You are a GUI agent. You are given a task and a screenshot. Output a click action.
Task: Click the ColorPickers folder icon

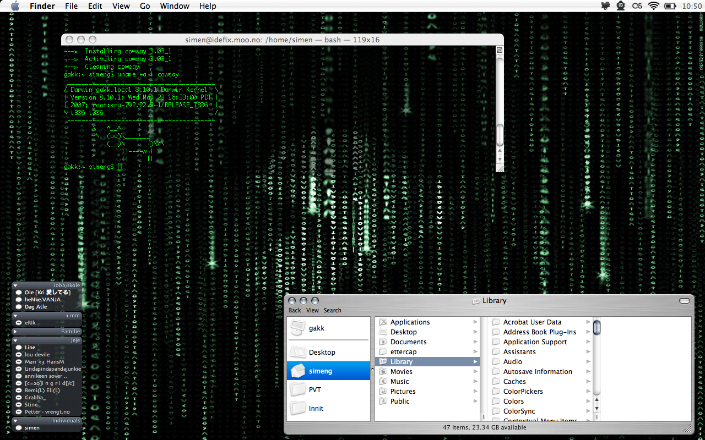(496, 392)
